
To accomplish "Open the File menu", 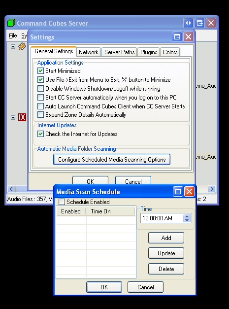I will pyautogui.click(x=13, y=35).
